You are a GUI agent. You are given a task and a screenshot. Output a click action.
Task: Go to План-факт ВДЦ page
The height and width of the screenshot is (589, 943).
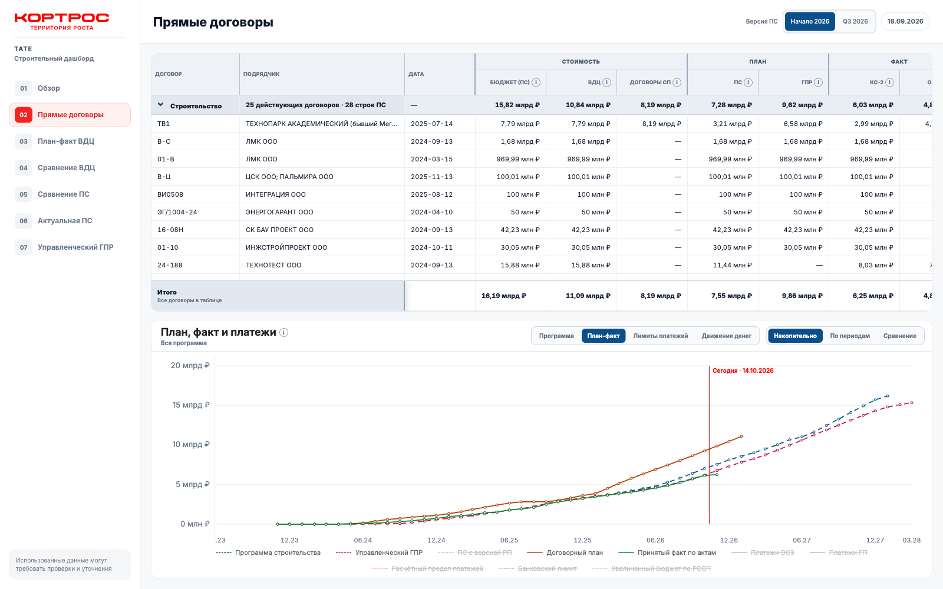tap(70, 141)
